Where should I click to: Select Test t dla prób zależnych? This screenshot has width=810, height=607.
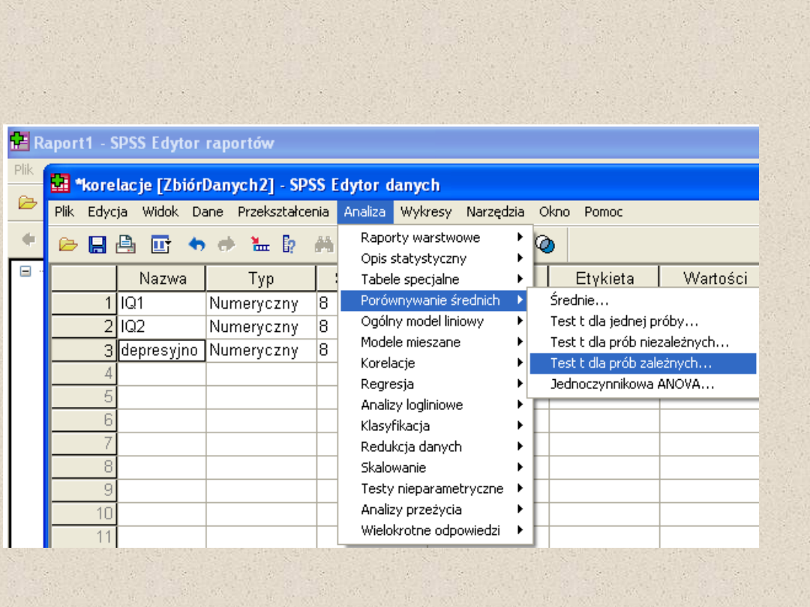[631, 363]
